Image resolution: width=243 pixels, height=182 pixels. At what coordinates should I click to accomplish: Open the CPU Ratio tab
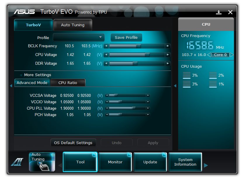point(68,83)
